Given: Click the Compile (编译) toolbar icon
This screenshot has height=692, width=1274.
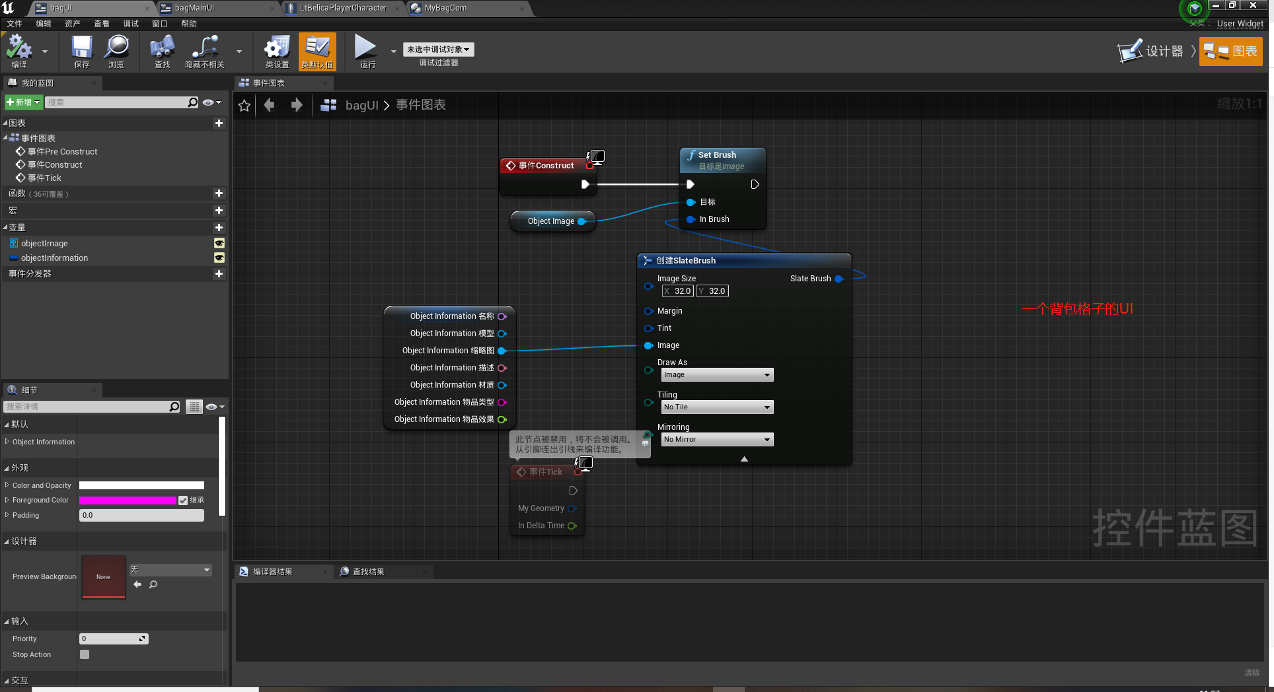Looking at the screenshot, I should (19, 48).
